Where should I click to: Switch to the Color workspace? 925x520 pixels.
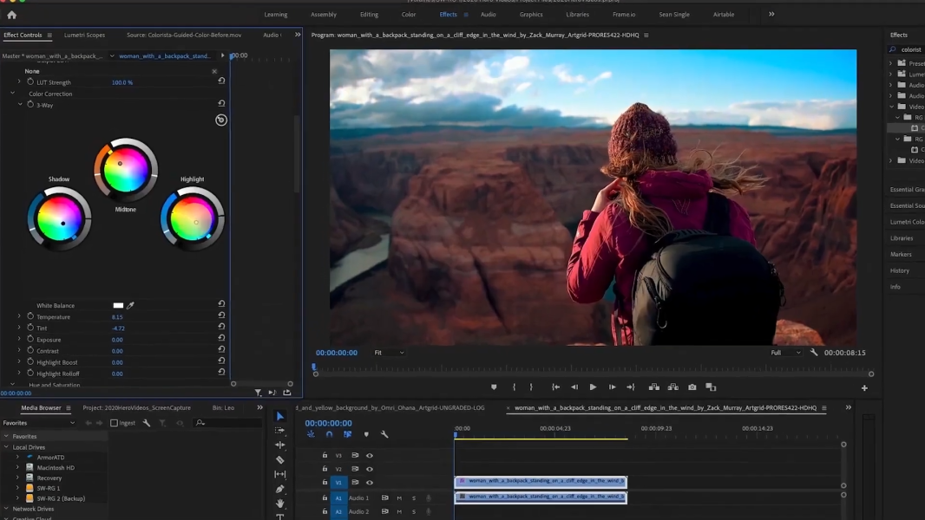(x=409, y=14)
